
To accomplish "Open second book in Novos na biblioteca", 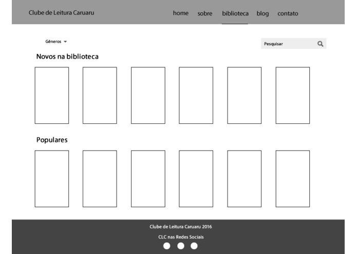I will 100,95.
